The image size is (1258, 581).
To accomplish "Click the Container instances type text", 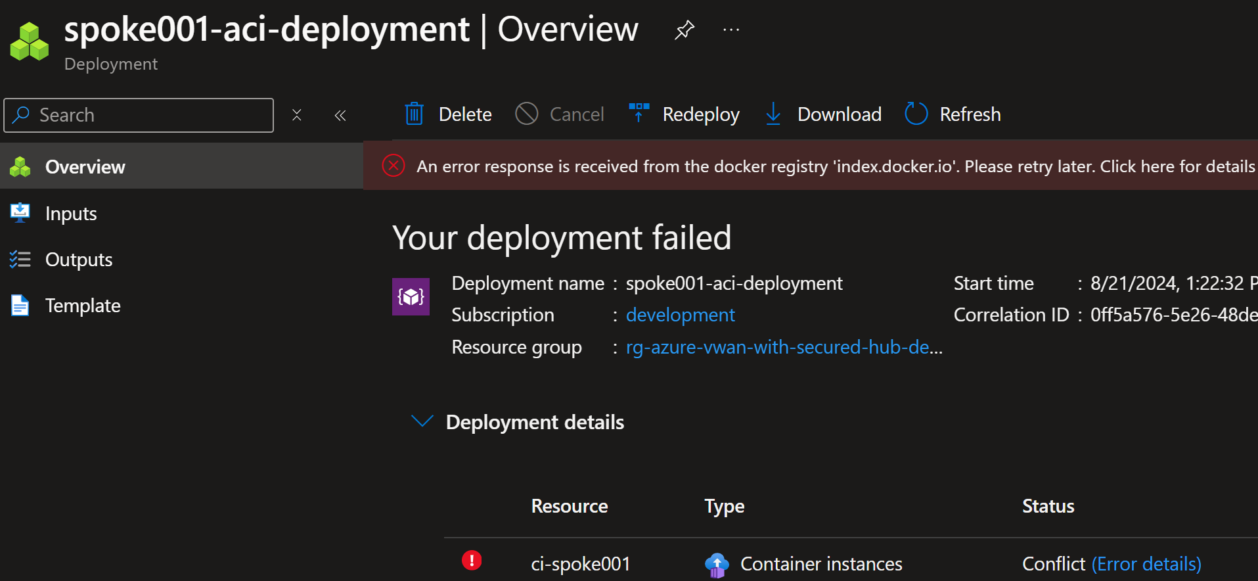I will pos(821,564).
